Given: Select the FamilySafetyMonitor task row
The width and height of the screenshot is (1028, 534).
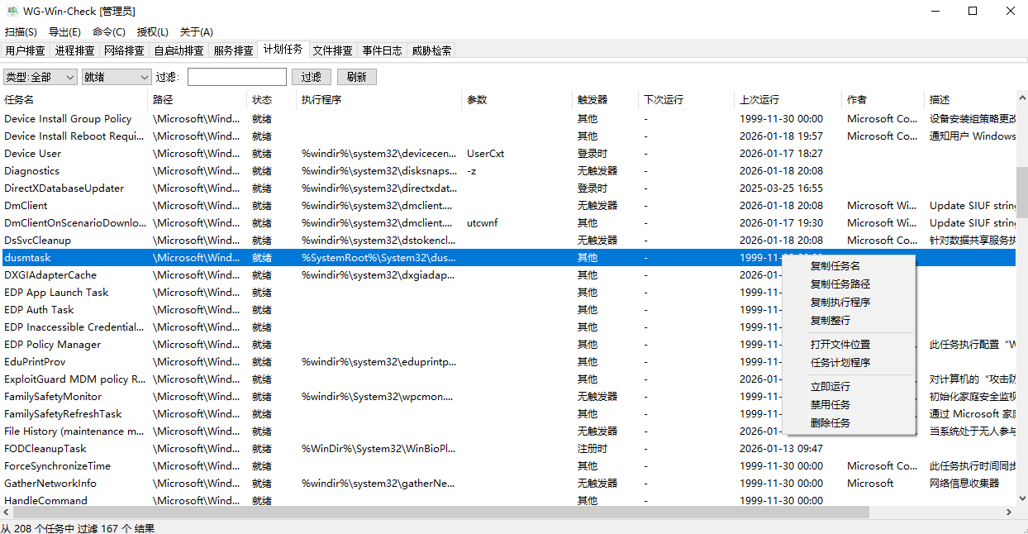Looking at the screenshot, I should tap(53, 397).
